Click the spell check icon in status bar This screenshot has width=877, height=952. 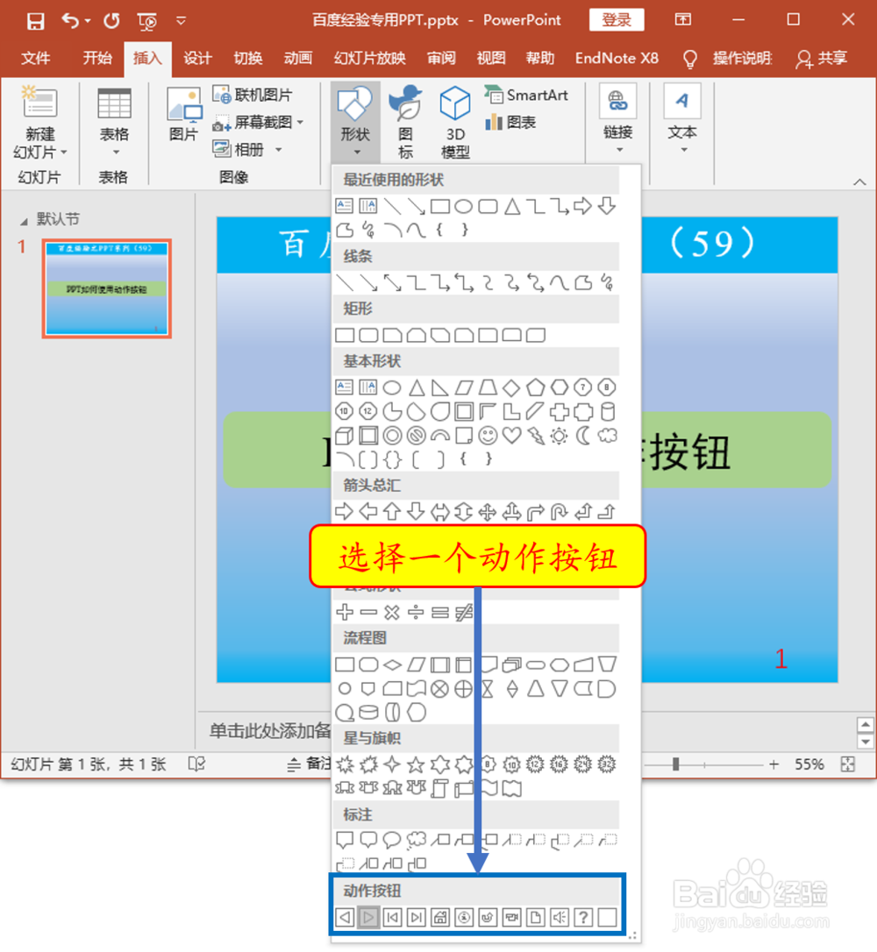[196, 764]
